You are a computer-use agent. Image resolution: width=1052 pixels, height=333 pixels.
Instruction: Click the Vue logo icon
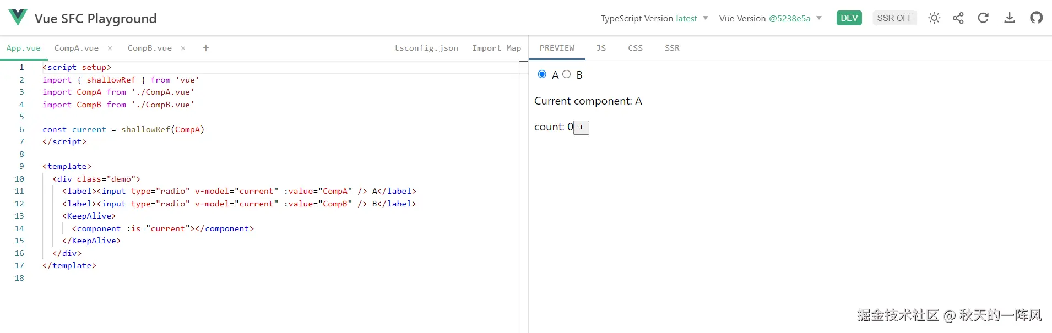(x=18, y=18)
